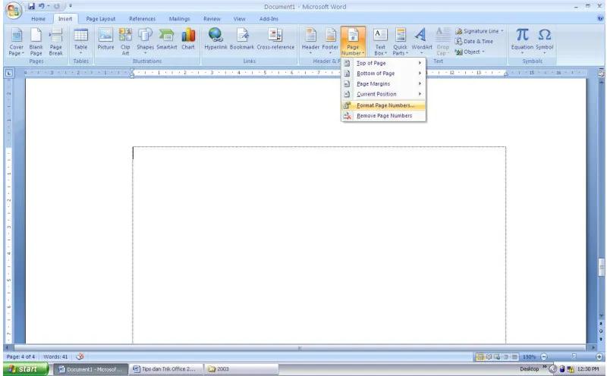Insert a Picture from the ribbon

[105, 39]
